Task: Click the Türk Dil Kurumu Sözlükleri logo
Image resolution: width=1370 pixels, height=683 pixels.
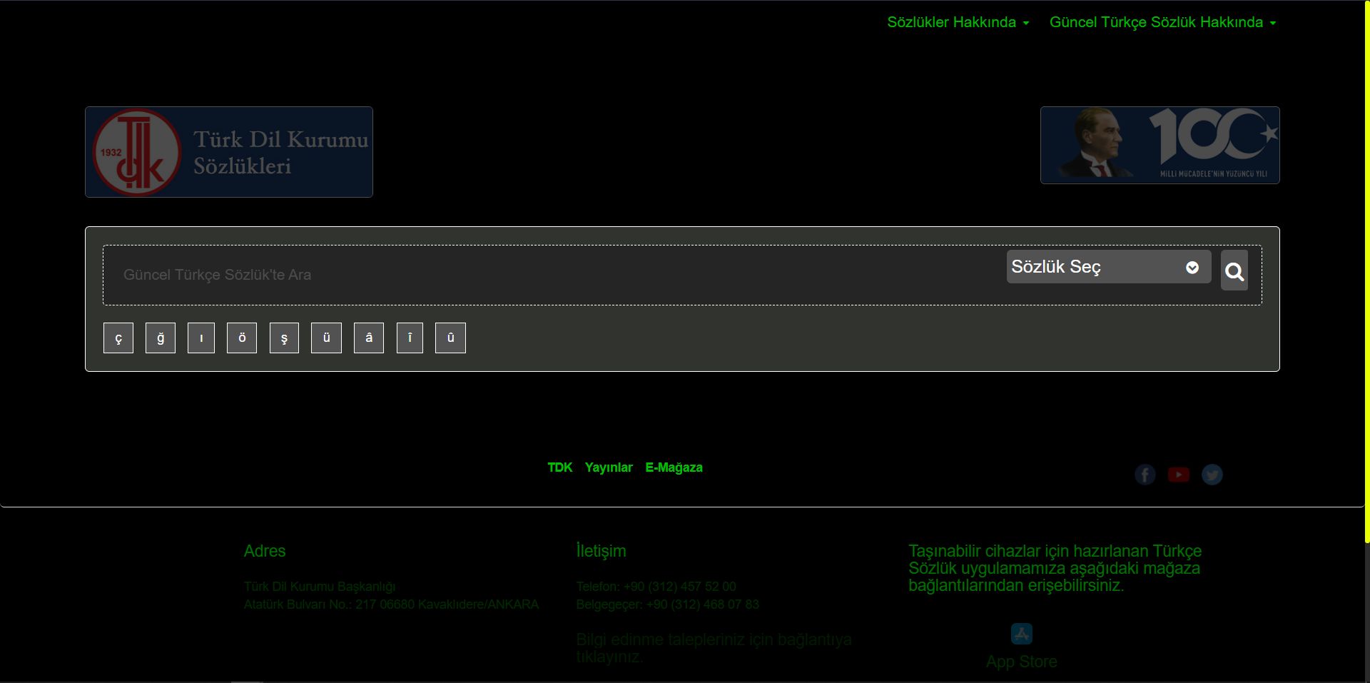Action: click(x=229, y=152)
